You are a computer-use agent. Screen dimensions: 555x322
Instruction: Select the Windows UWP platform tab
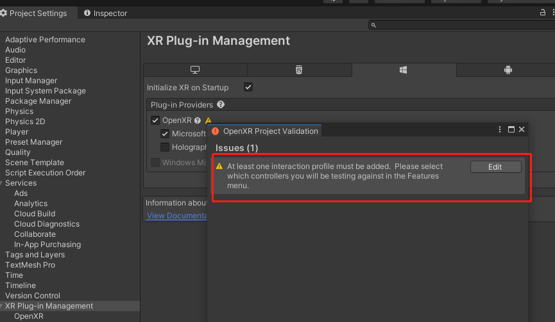tap(404, 70)
